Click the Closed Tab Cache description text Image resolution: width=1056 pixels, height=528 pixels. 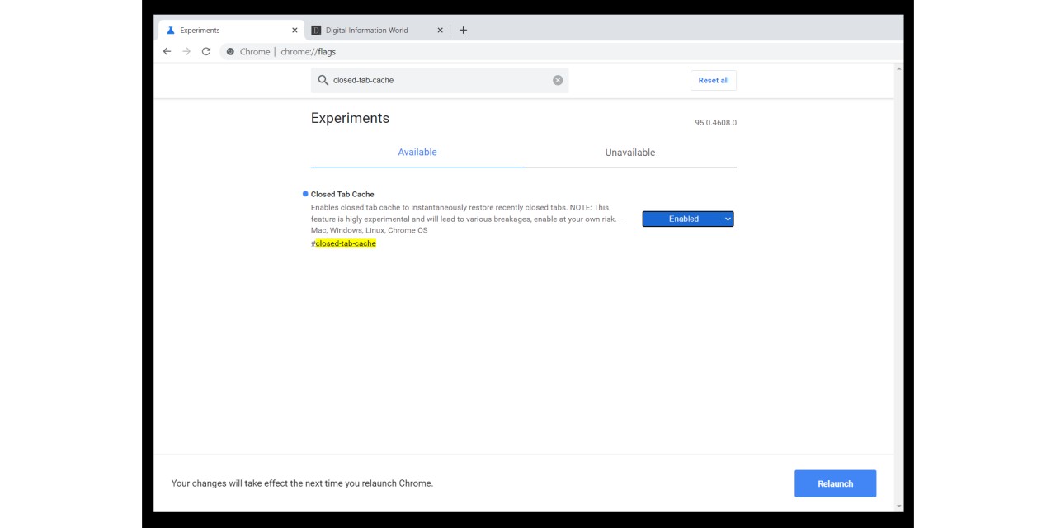coord(468,219)
